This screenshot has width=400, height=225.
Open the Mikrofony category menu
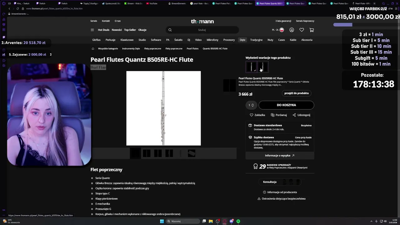212,40
